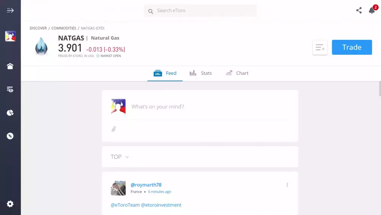Click the NATGAS (CFD) breadcrumb text

[x=93, y=28]
